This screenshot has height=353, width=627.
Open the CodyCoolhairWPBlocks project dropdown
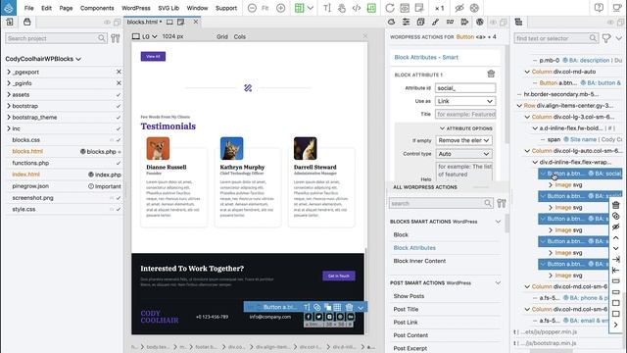[43, 59]
